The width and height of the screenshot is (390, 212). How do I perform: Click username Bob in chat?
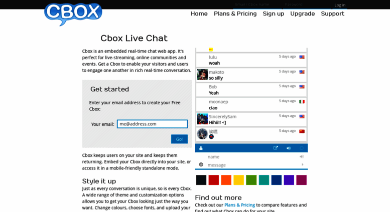(213, 87)
